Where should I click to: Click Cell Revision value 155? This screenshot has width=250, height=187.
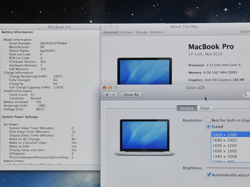tap(43, 69)
